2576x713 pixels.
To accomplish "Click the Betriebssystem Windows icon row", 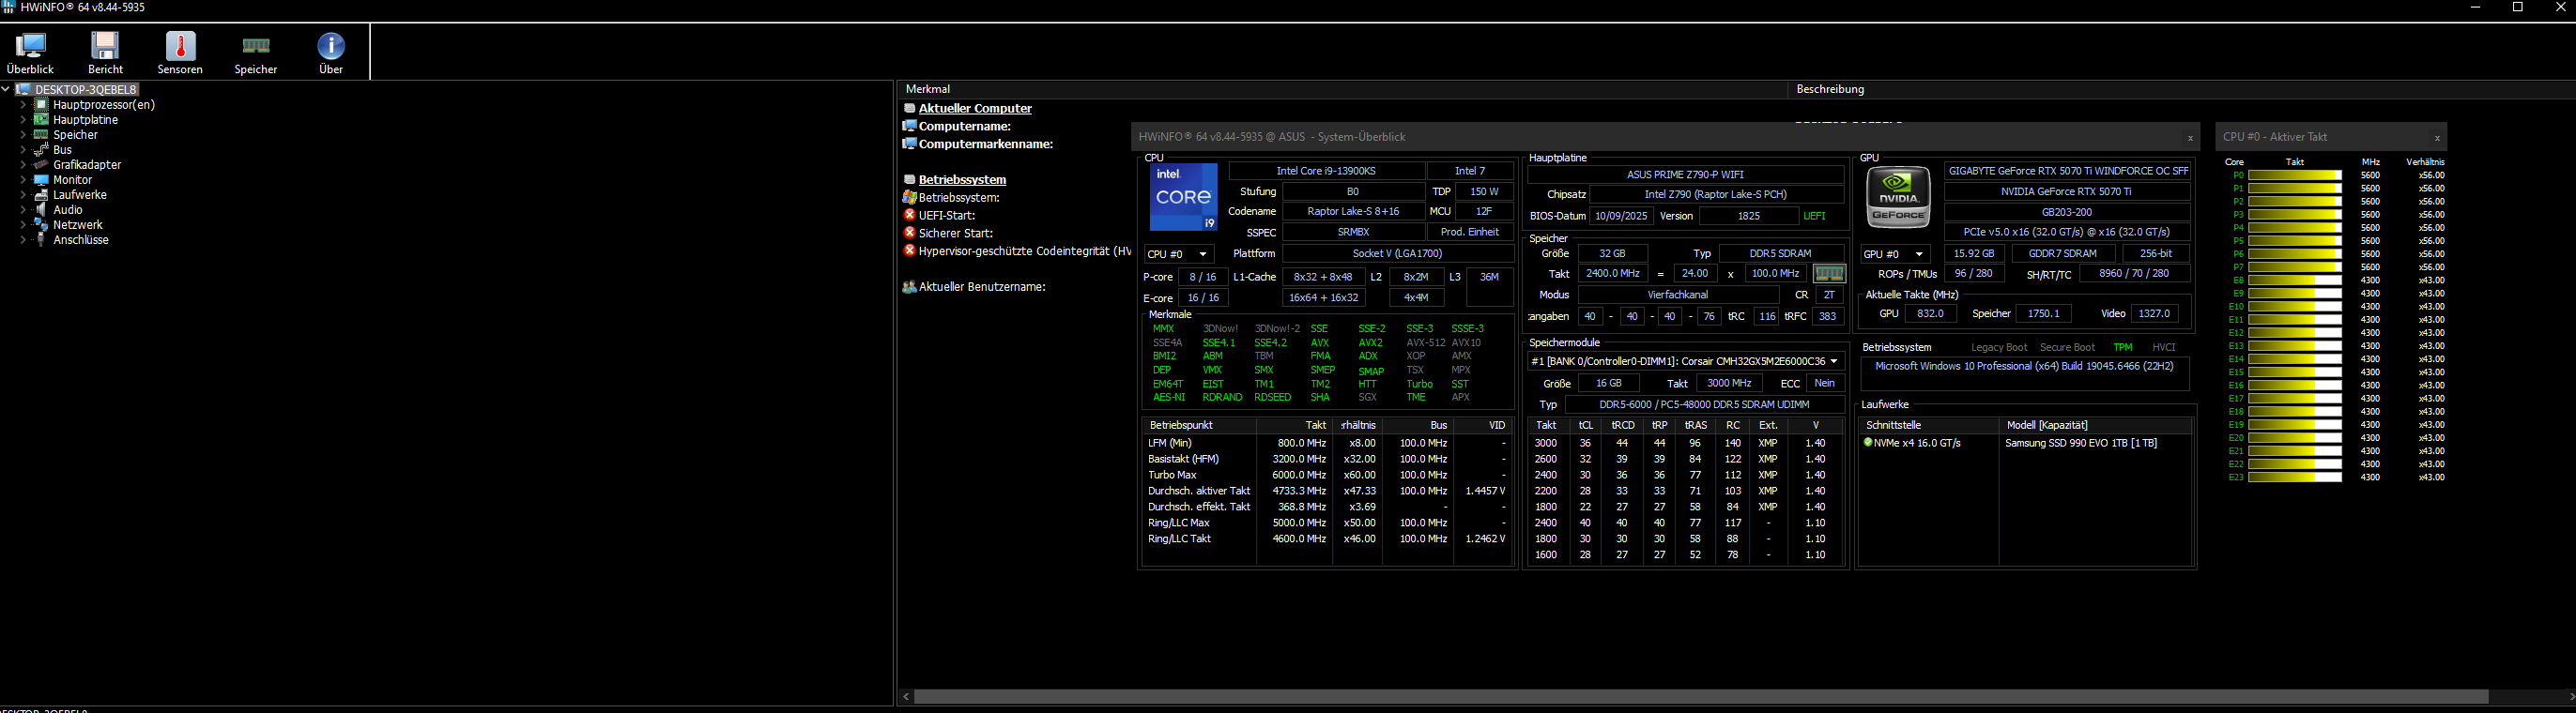I will click(x=909, y=198).
